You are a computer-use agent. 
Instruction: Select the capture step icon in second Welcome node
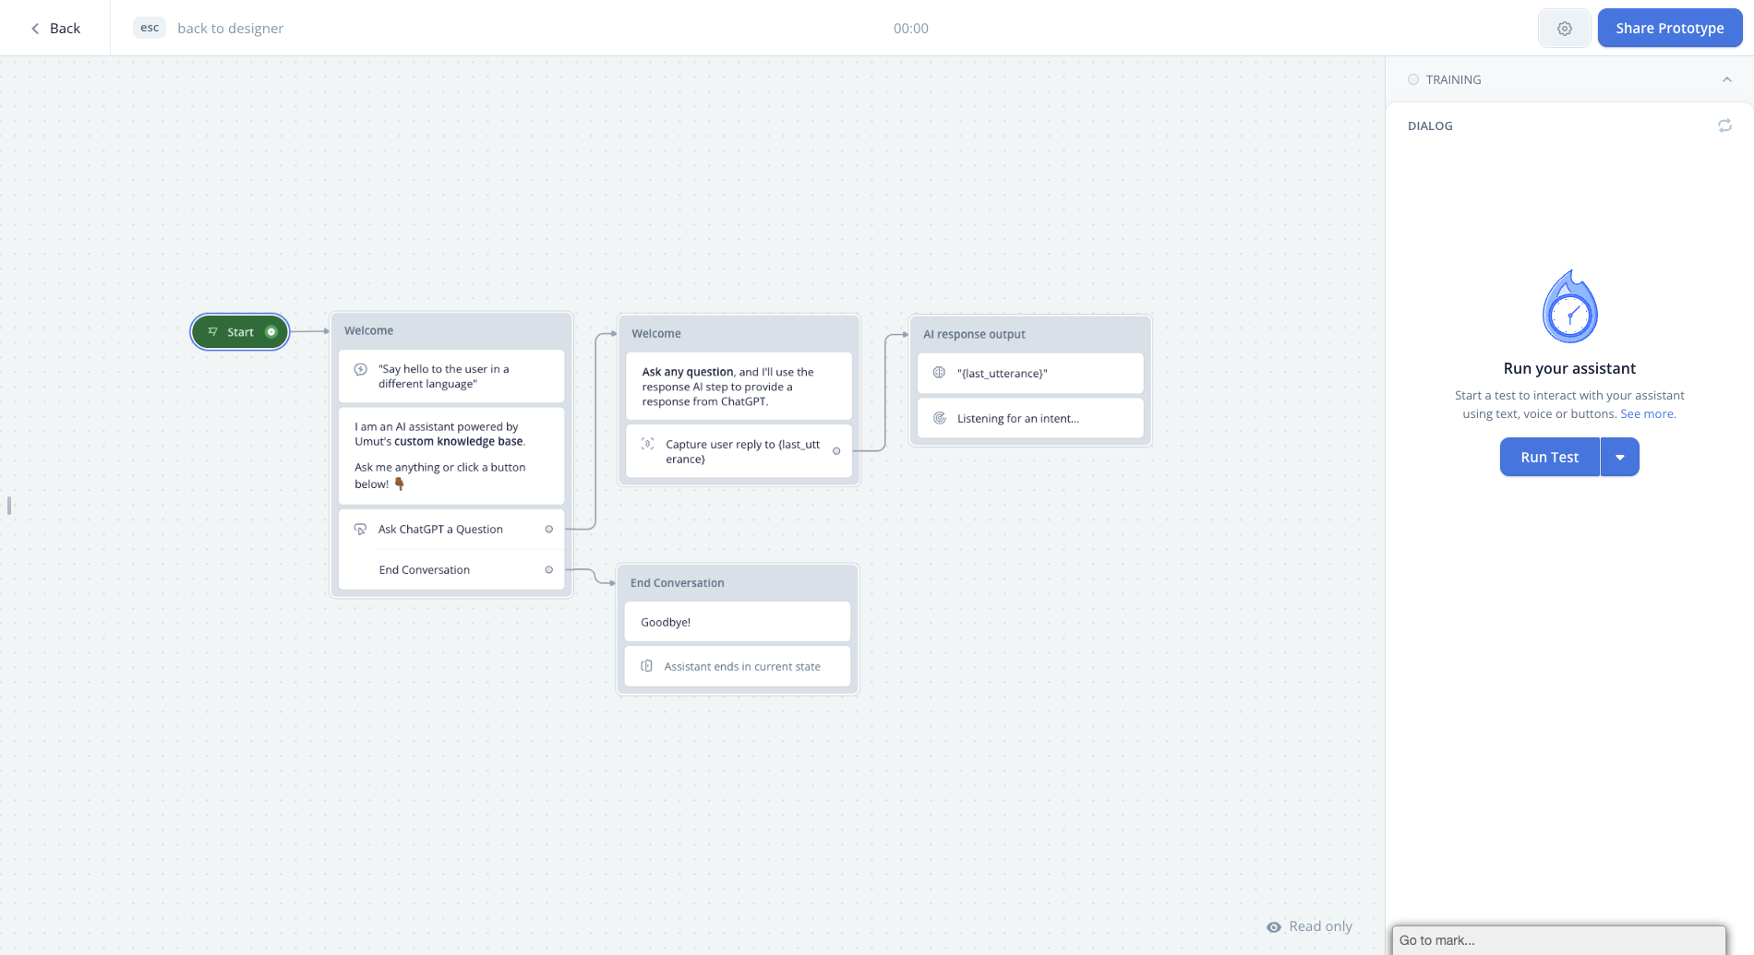648,444
